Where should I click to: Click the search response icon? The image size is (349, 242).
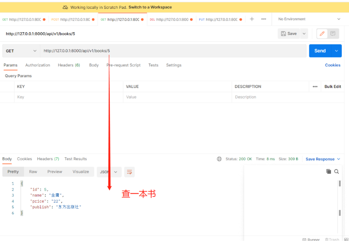pos(336,171)
